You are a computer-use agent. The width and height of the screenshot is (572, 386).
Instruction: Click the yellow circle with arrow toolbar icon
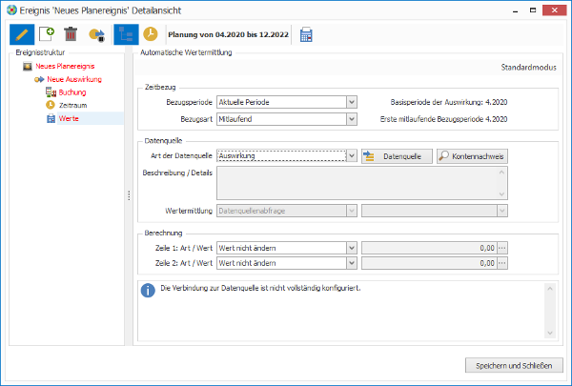coord(96,34)
